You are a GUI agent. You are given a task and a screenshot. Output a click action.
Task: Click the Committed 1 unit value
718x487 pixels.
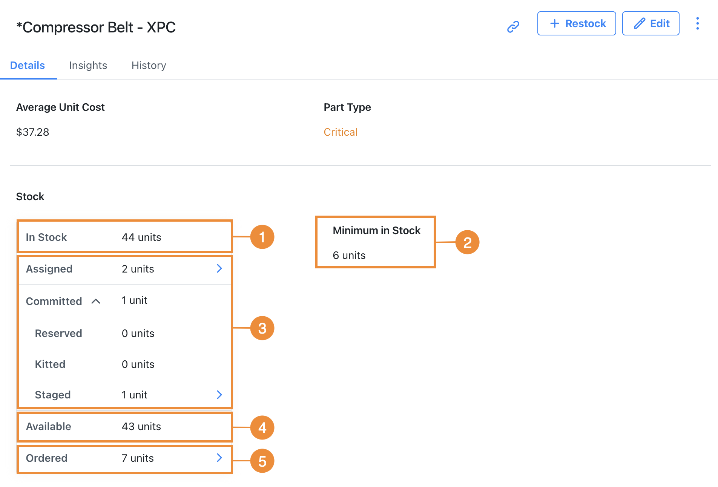(134, 300)
